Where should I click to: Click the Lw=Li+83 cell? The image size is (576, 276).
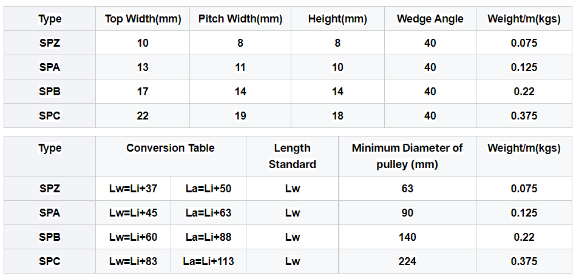(134, 261)
